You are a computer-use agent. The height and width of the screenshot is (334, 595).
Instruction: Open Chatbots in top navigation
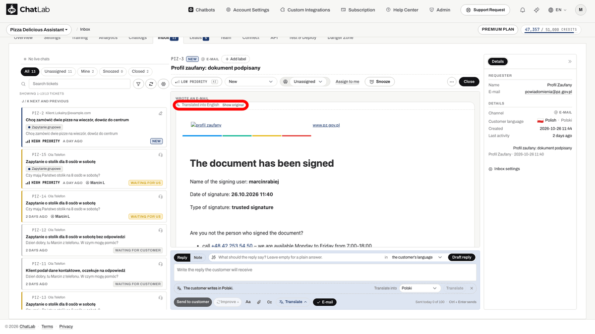click(202, 10)
